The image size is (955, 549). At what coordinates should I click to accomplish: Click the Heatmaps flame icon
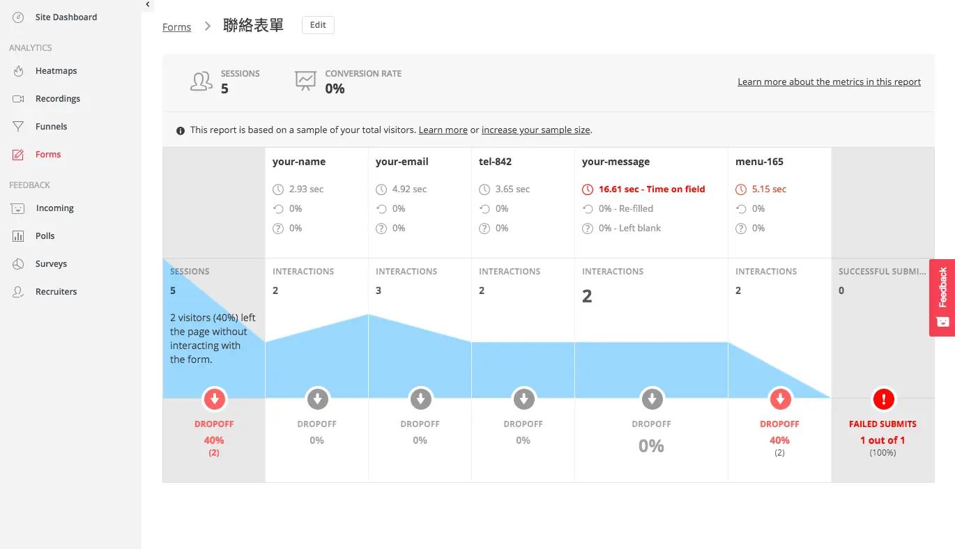point(19,71)
